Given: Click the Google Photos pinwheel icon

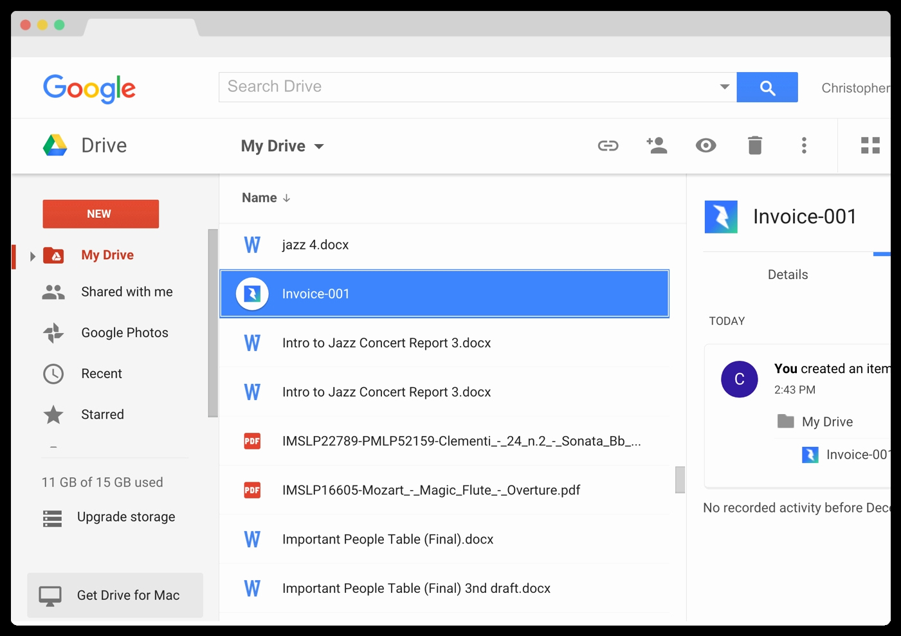Looking at the screenshot, I should coord(53,332).
